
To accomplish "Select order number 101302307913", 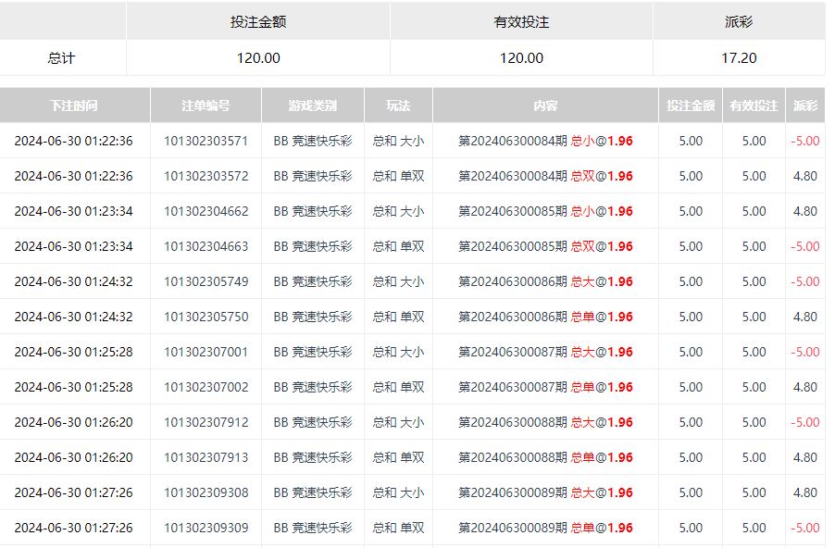I will [206, 457].
